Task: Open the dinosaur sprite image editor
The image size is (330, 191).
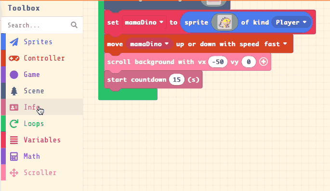Action: click(224, 22)
